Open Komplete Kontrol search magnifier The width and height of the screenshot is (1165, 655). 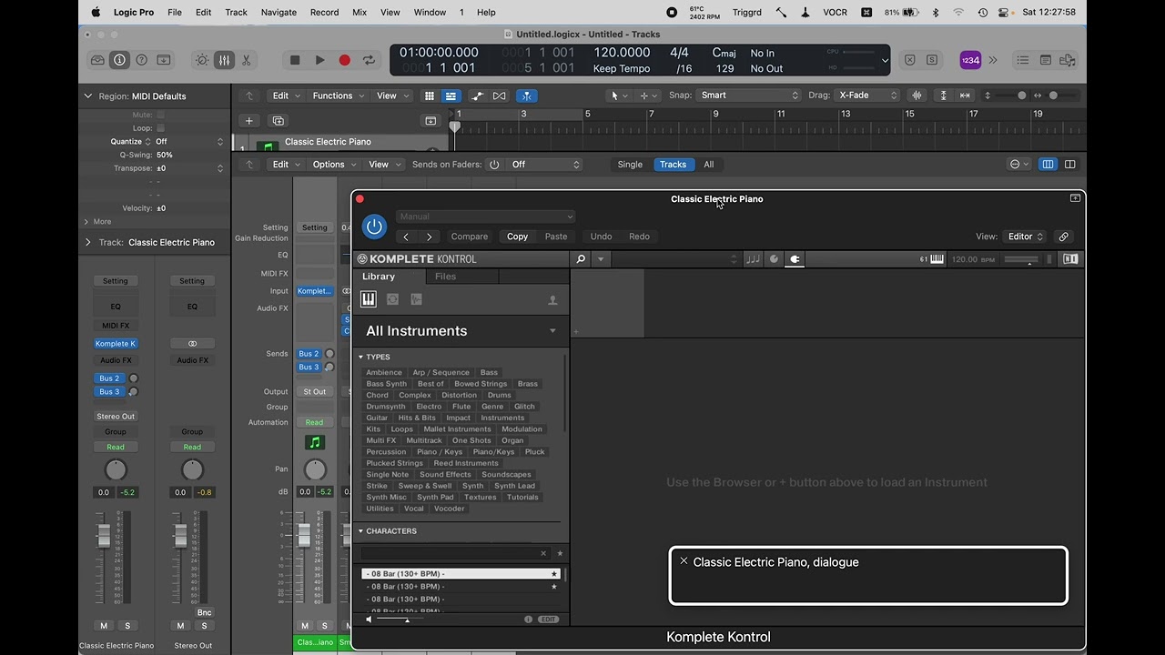tap(581, 259)
